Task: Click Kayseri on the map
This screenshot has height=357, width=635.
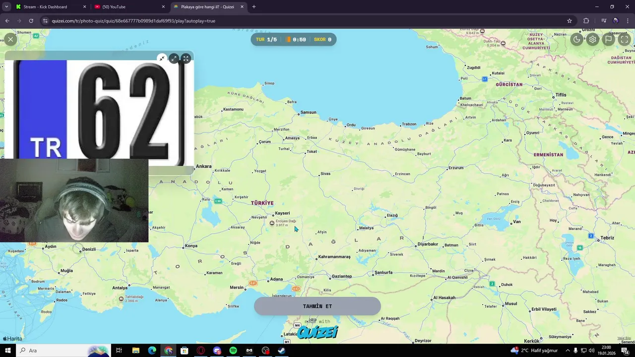Action: click(281, 213)
